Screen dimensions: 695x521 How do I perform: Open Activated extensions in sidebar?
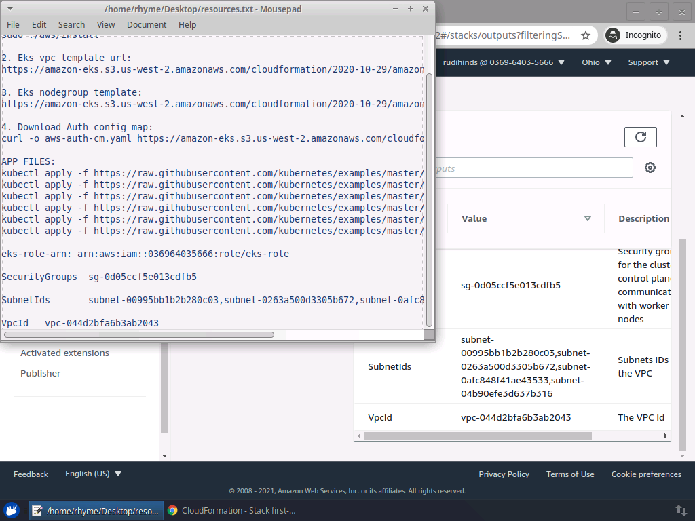coord(64,353)
